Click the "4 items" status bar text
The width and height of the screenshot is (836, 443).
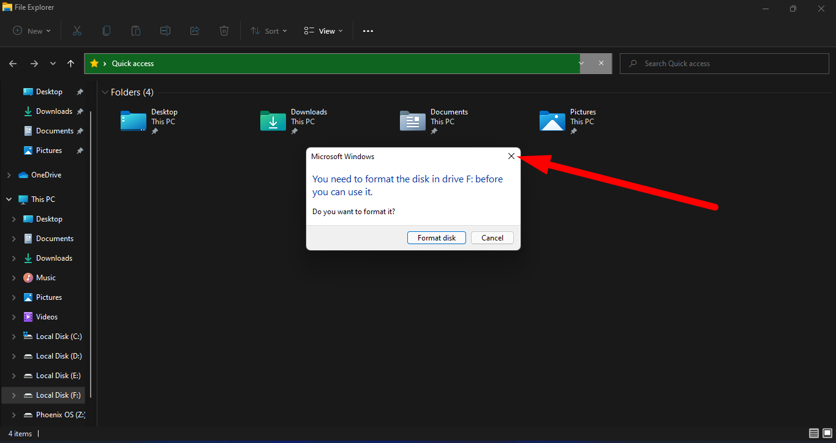click(x=20, y=434)
